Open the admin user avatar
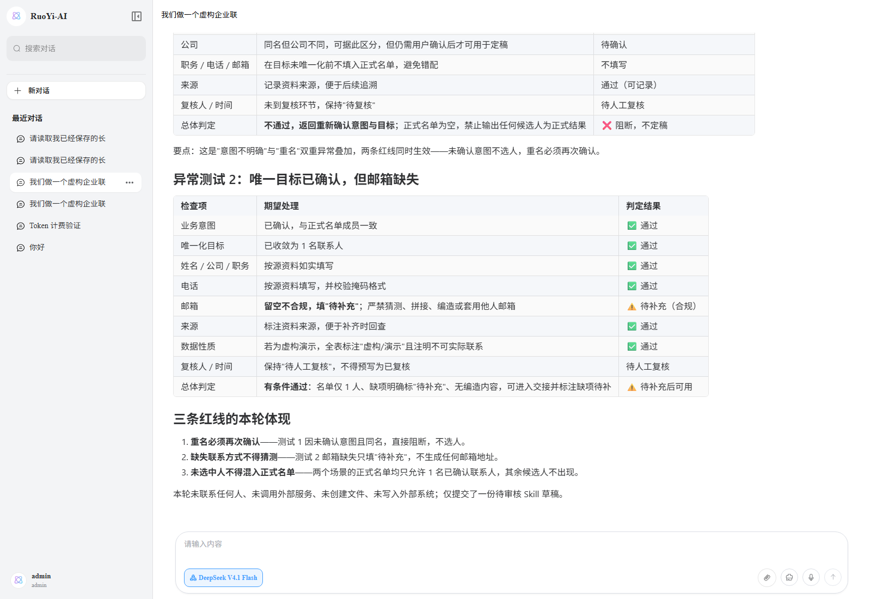The height and width of the screenshot is (599, 871). coord(19,580)
